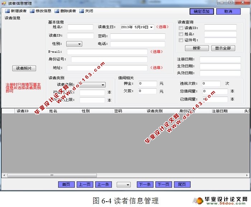The height and width of the screenshot is (207, 251).
Task: Click the 关闭 toolbar icon
Action: (82, 11)
